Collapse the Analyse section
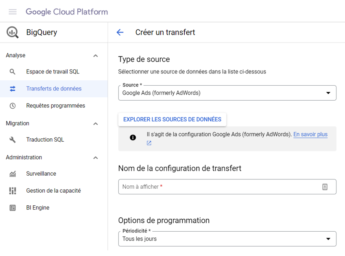Screen dimensions: 345x256 click(x=96, y=56)
